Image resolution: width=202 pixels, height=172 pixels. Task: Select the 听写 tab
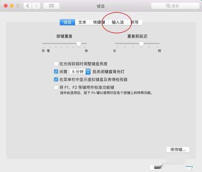click(135, 22)
